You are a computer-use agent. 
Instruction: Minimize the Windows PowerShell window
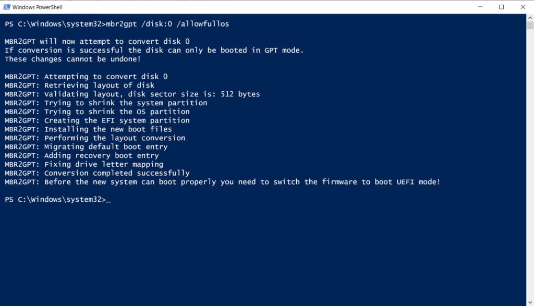click(x=479, y=7)
